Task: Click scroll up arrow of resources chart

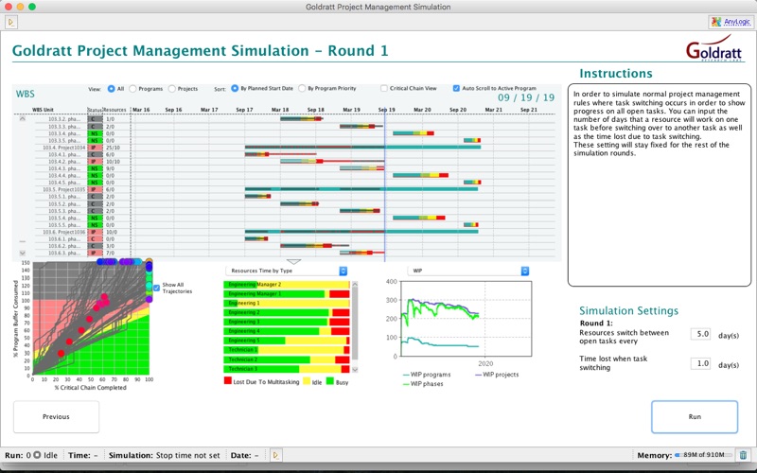Action: click(355, 285)
